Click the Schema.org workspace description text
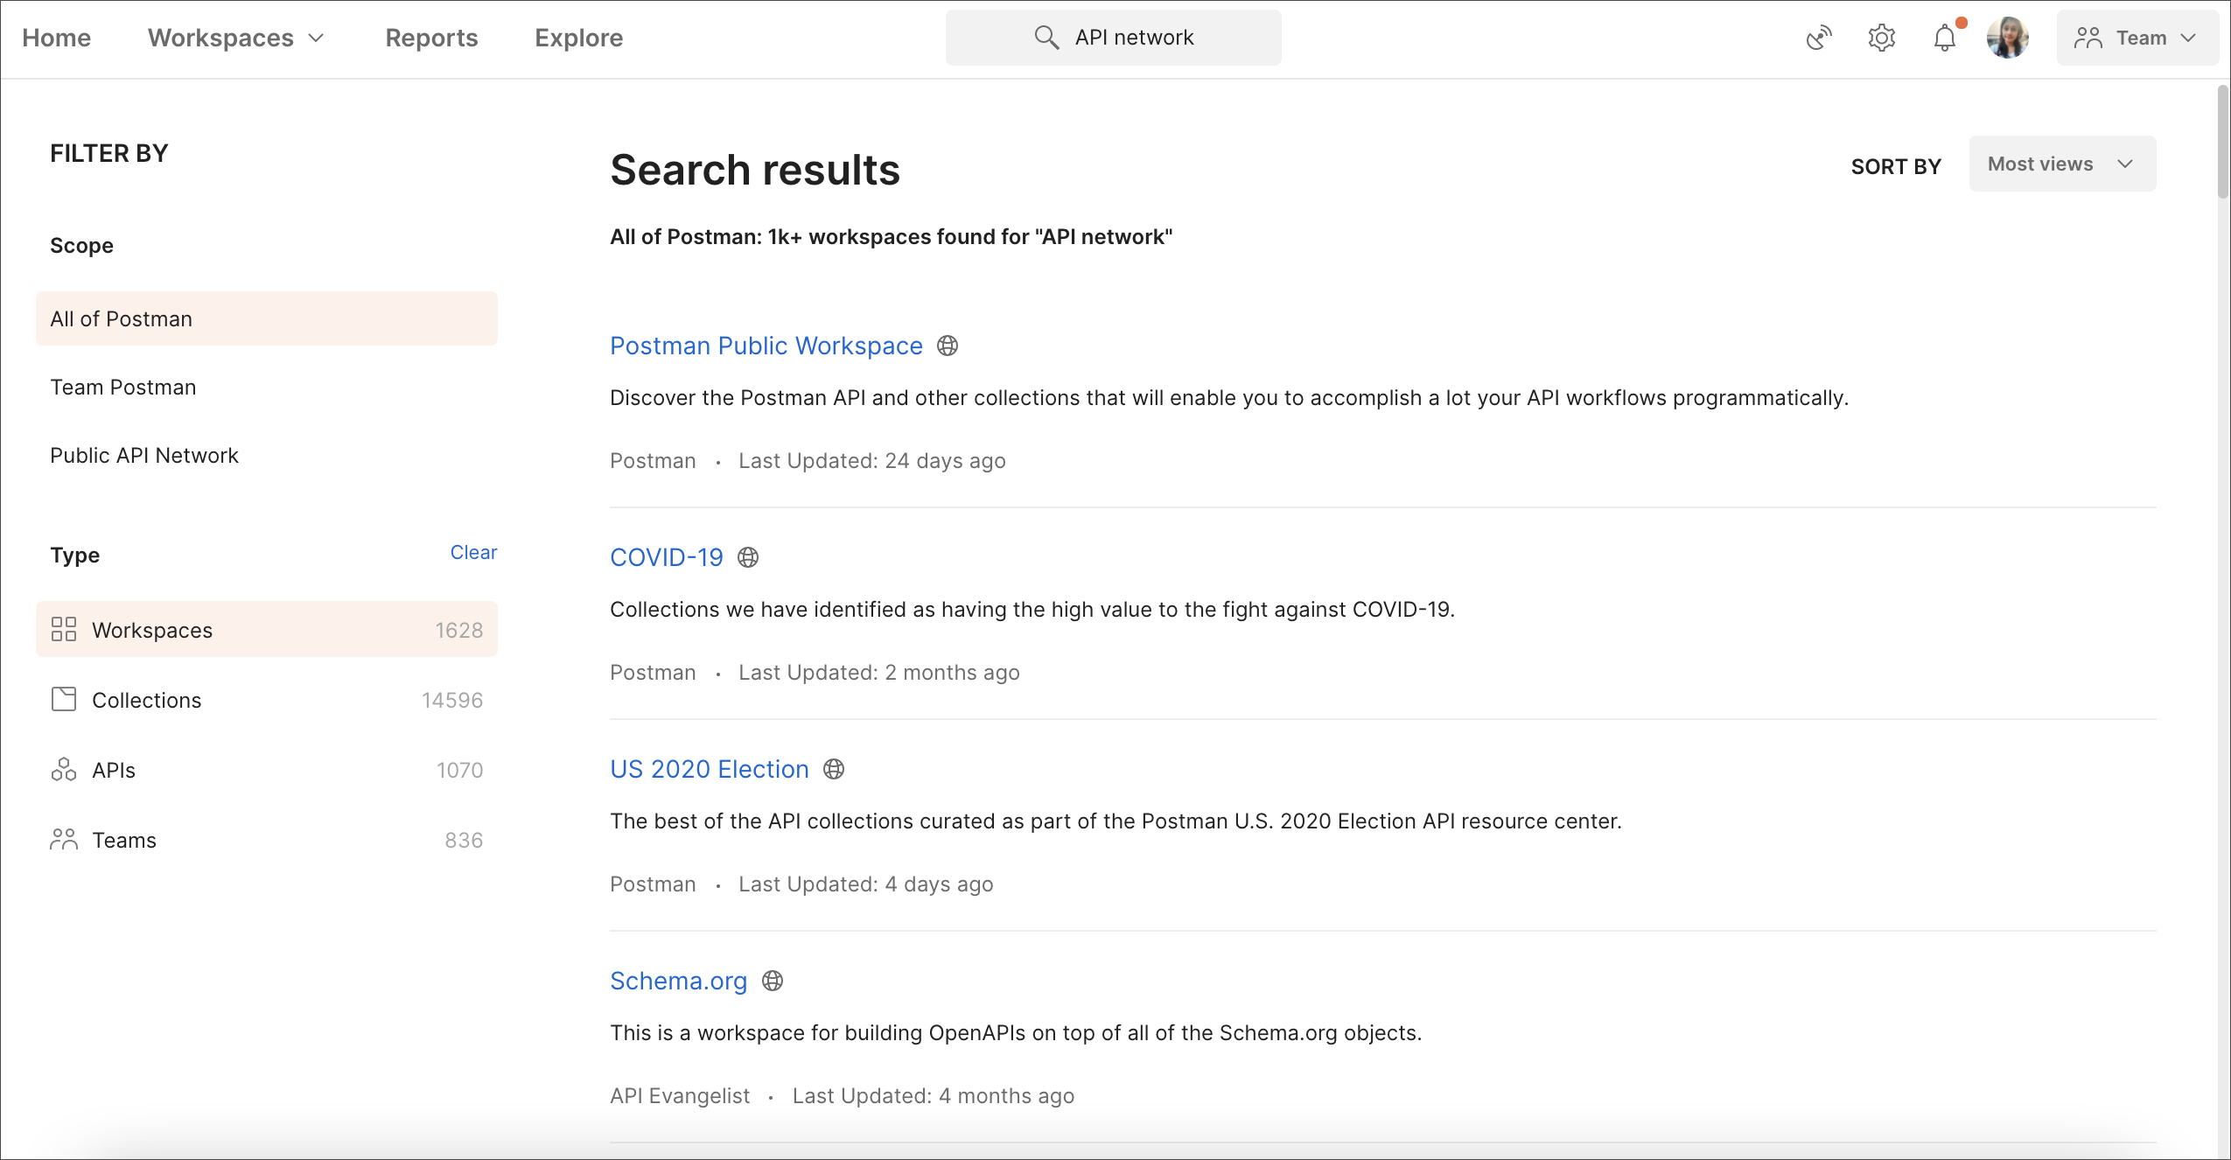Image resolution: width=2231 pixels, height=1160 pixels. pyautogui.click(x=1016, y=1033)
